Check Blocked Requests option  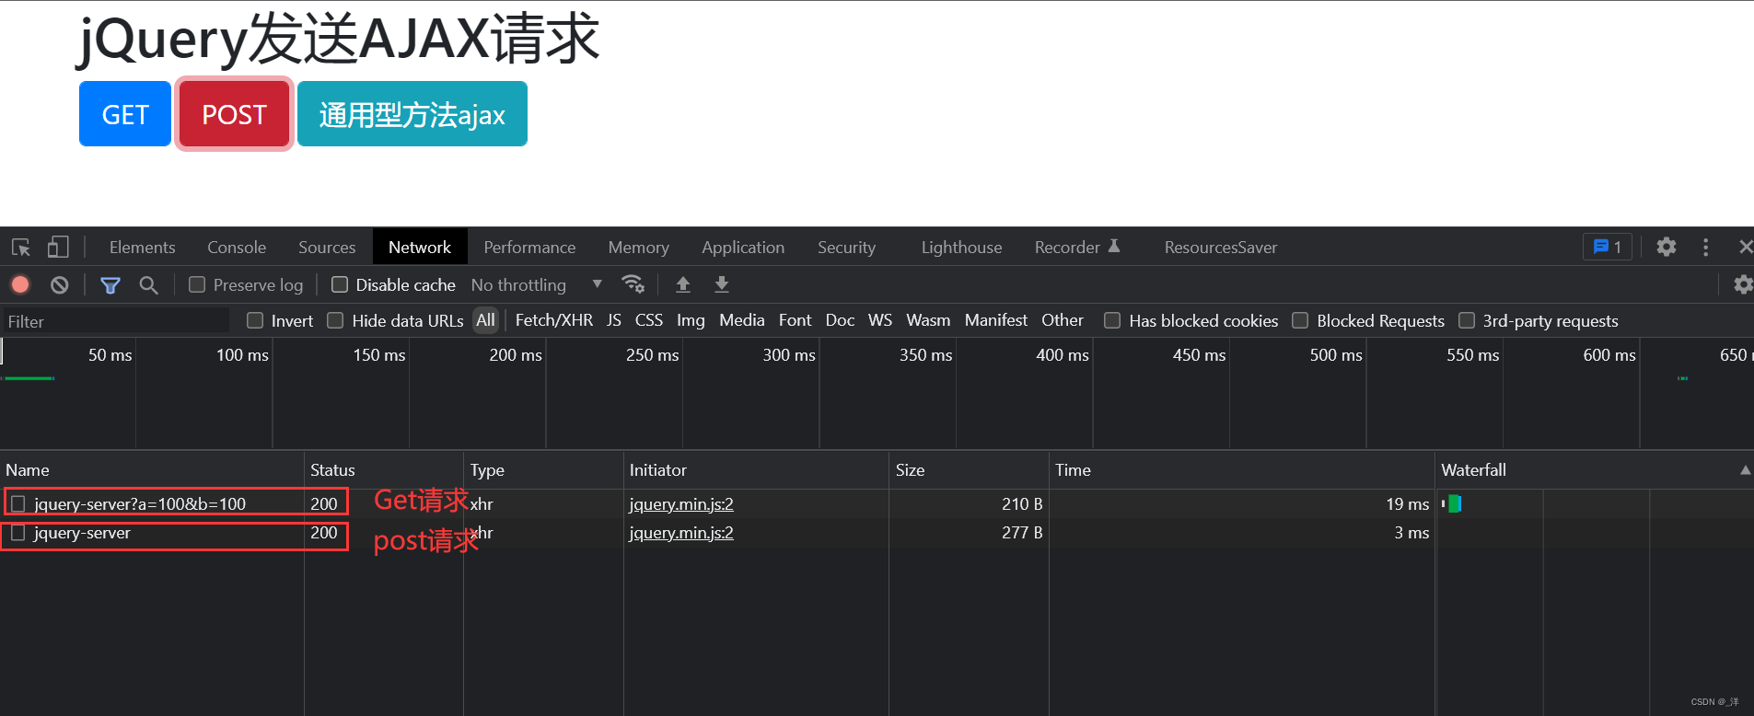pos(1300,320)
